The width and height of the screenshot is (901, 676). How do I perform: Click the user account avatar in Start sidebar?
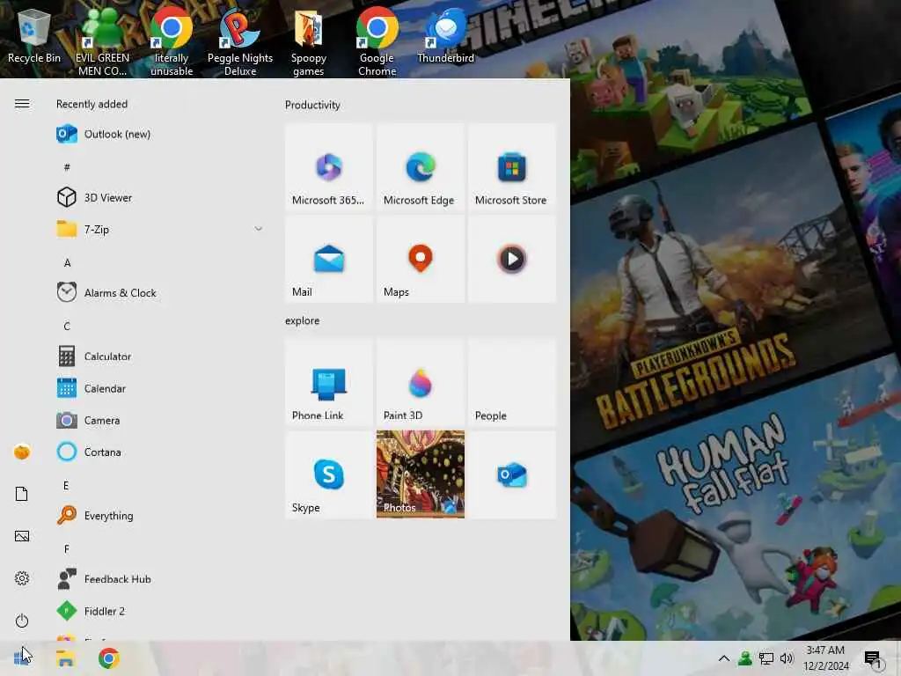click(x=22, y=452)
